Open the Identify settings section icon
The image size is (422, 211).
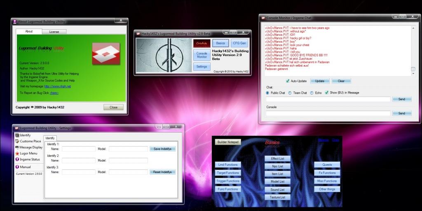[x=17, y=135]
